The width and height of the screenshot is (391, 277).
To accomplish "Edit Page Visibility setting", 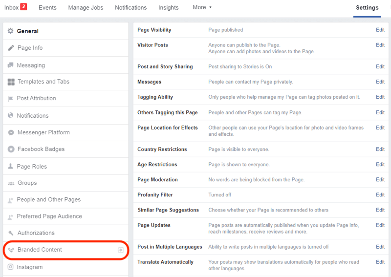I will point(380,30).
